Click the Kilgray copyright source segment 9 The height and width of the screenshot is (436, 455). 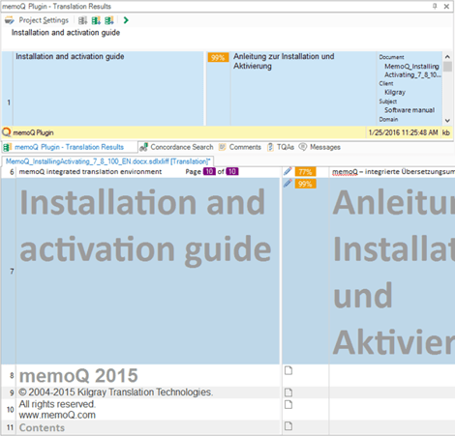116,392
